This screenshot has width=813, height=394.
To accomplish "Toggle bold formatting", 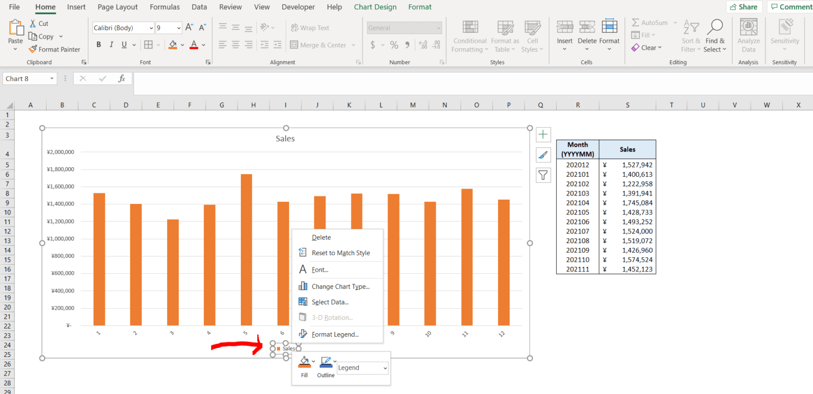I will 98,44.
